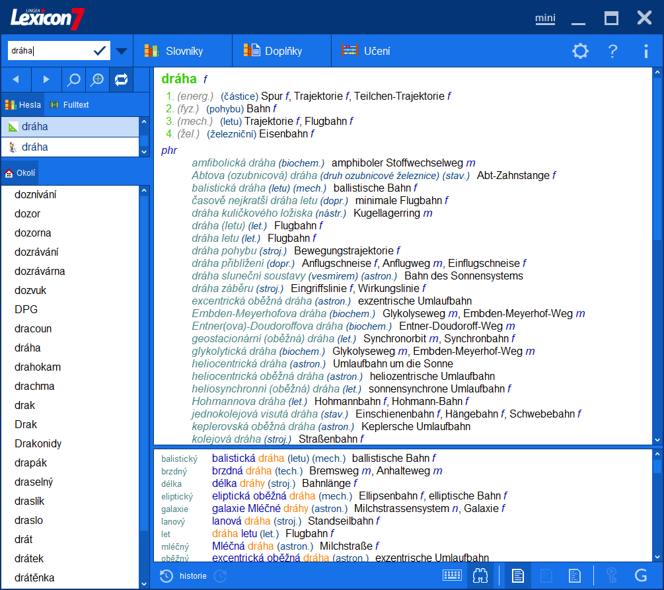Viewport: 664px width, 590px height.
Task: Activate the Okolí panel toggle
Action: click(20, 172)
